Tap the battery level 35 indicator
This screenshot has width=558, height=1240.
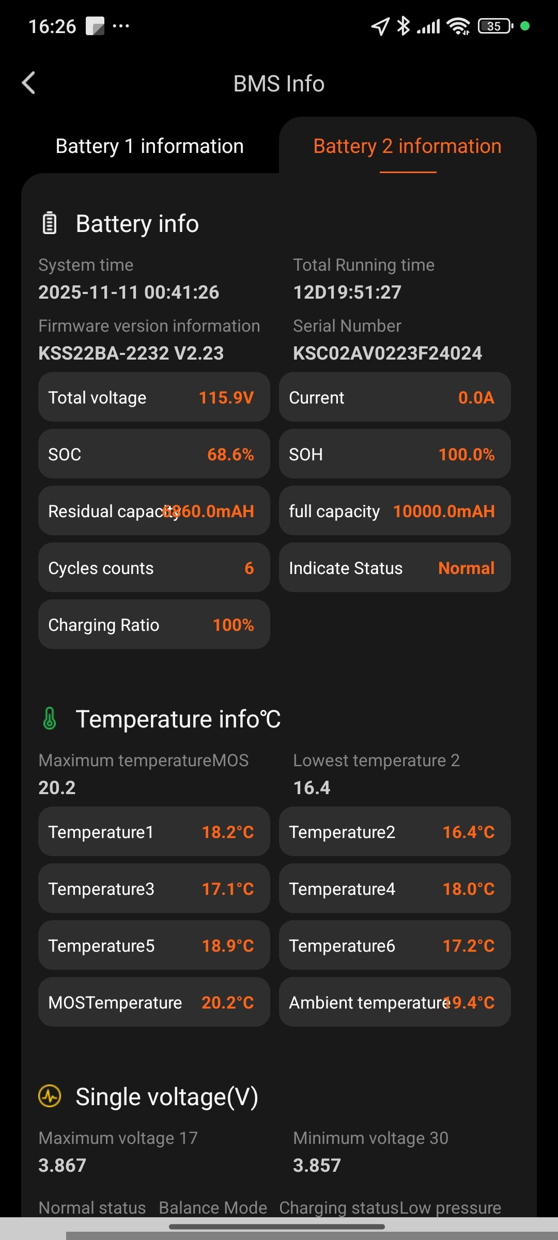495,26
